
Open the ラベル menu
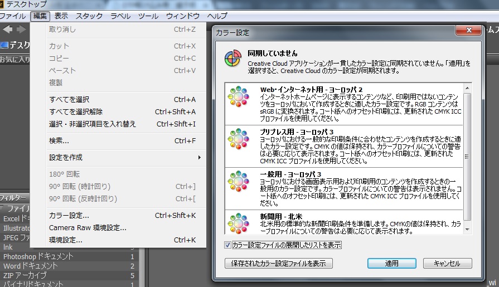pos(120,16)
